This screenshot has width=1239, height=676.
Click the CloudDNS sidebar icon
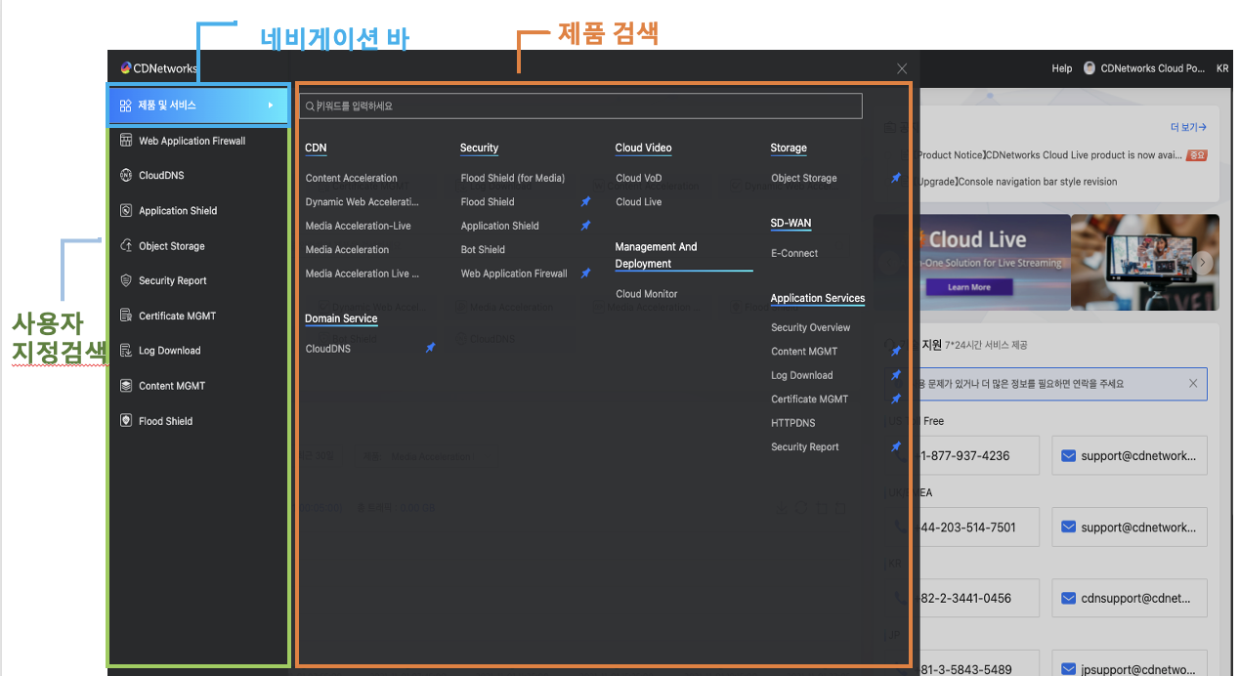click(x=125, y=176)
